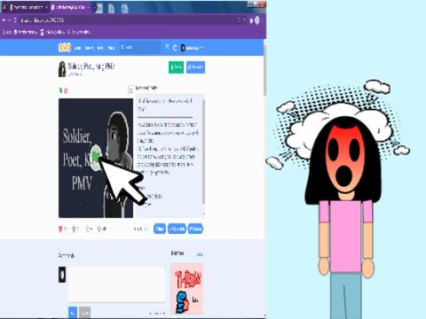Open the second bookmark in the bookmarks bar

26,32
